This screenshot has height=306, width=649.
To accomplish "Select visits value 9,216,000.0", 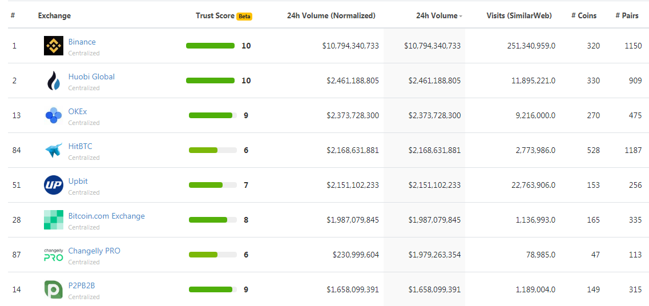I will [x=535, y=115].
